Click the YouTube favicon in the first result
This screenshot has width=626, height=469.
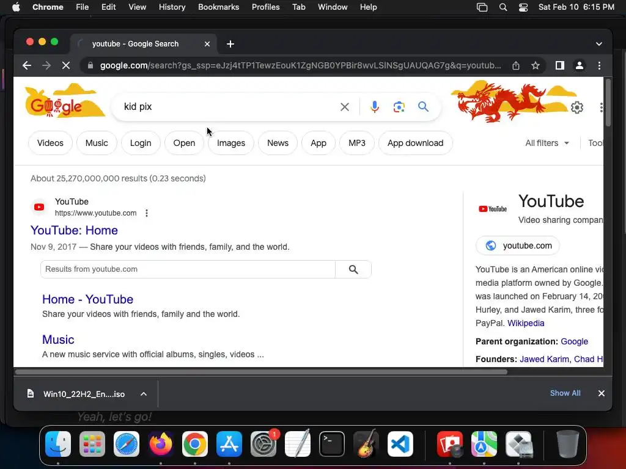39,207
